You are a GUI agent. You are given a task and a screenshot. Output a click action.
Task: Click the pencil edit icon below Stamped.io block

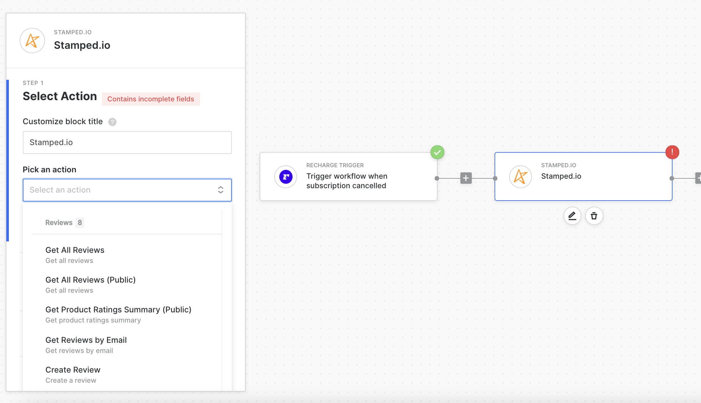(x=572, y=216)
